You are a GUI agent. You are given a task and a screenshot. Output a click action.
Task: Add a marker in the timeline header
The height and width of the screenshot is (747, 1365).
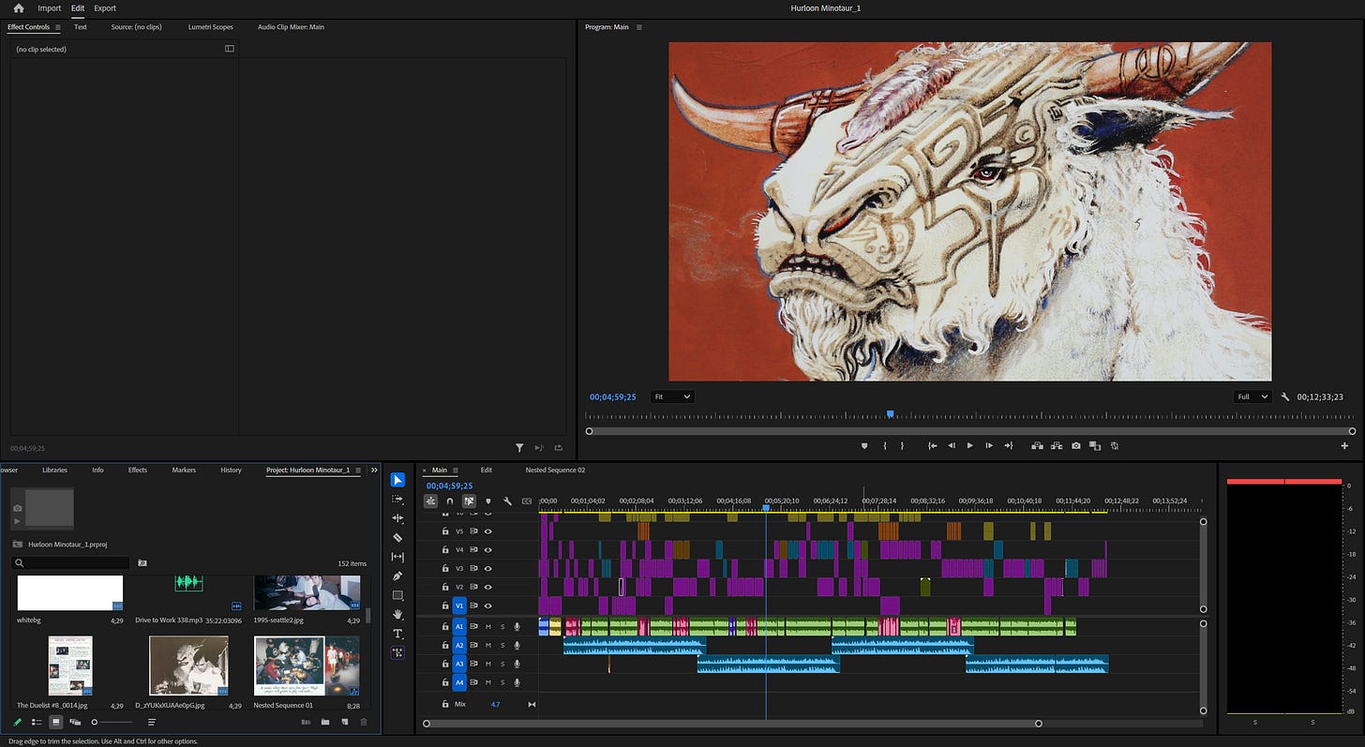tap(487, 501)
